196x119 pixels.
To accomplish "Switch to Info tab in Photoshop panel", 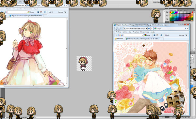I will click(x=185, y=10).
